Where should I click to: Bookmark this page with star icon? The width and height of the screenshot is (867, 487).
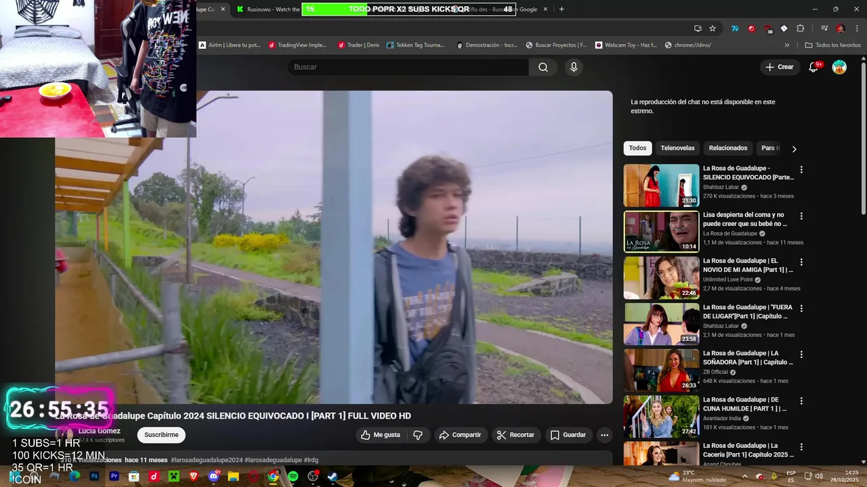[713, 28]
